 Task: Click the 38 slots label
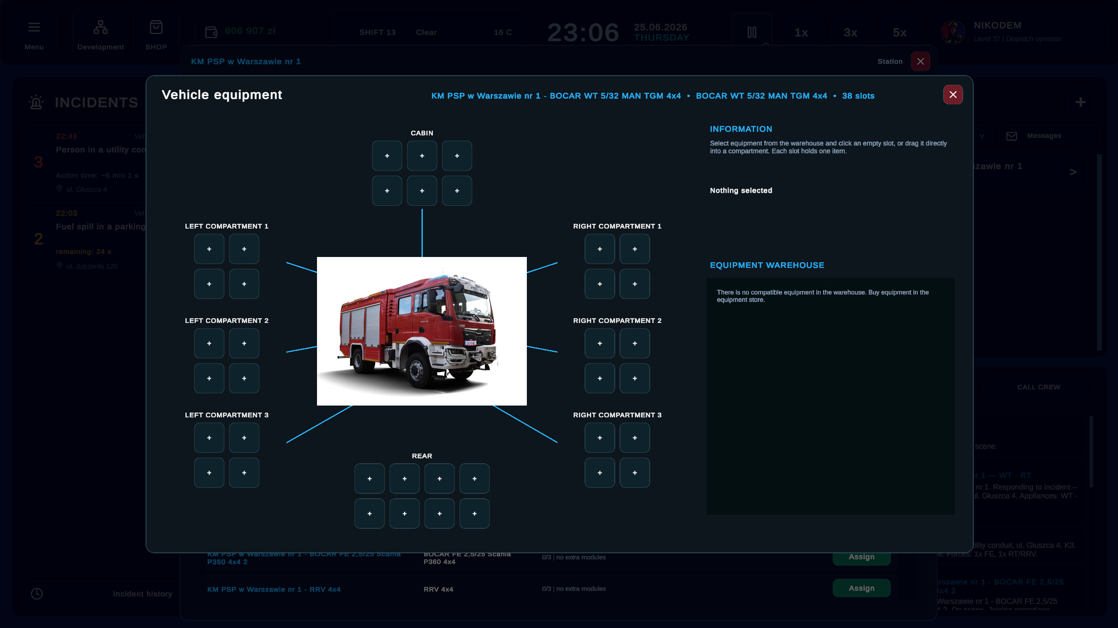[858, 96]
